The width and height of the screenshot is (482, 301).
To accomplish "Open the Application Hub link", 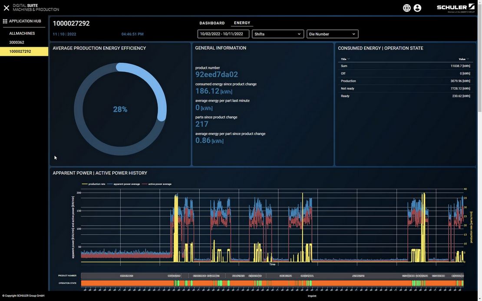I will [25, 21].
